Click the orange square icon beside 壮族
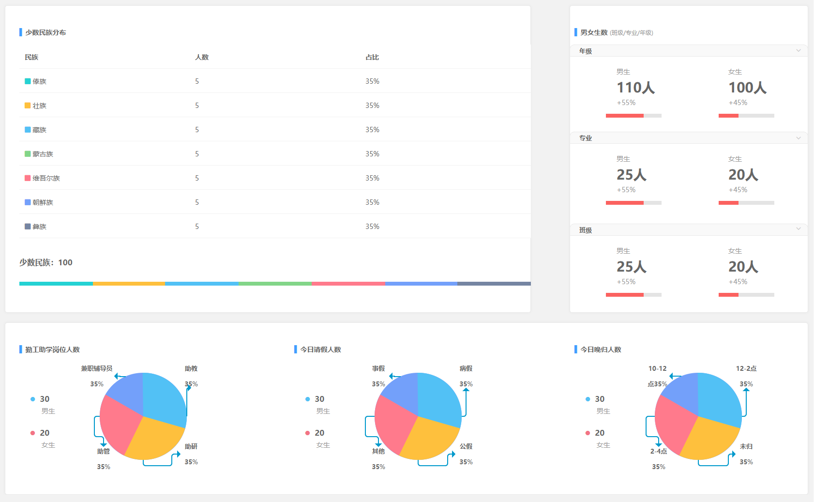Viewport: 814px width, 502px height. (28, 106)
